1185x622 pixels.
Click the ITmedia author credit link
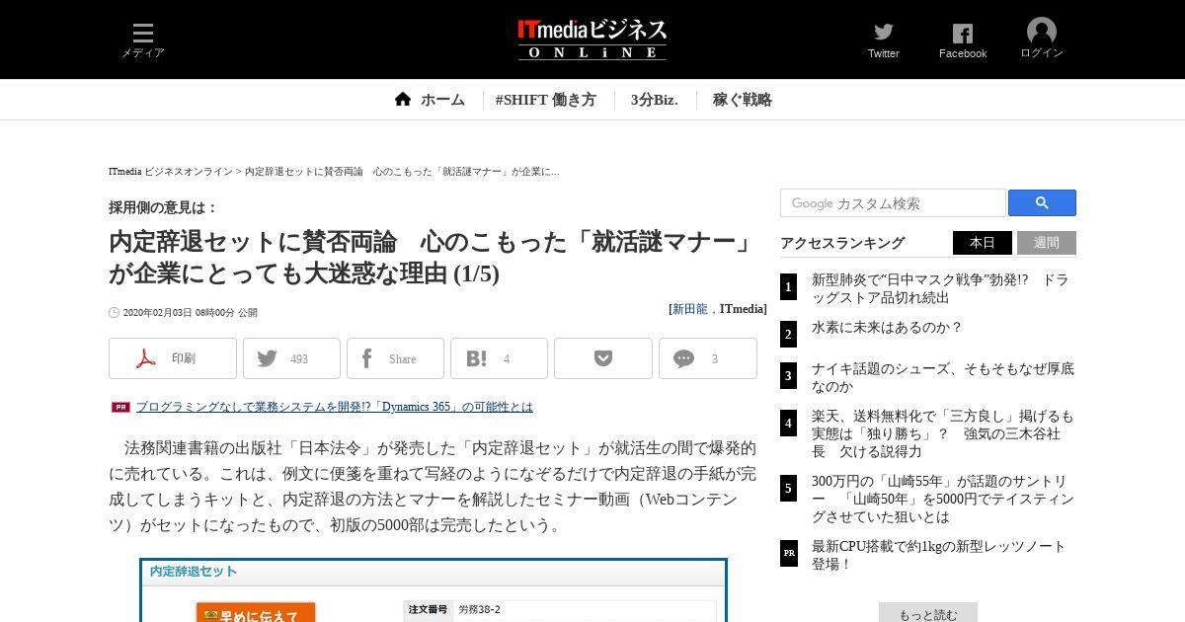[x=742, y=309]
